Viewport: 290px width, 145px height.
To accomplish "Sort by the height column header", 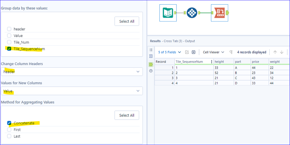I will tap(224, 62).
